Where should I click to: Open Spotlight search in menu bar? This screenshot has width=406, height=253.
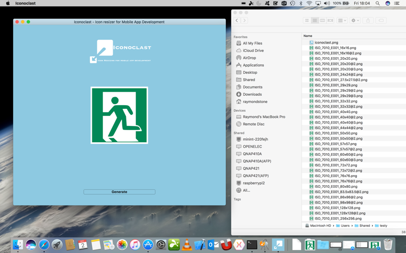point(378,3)
